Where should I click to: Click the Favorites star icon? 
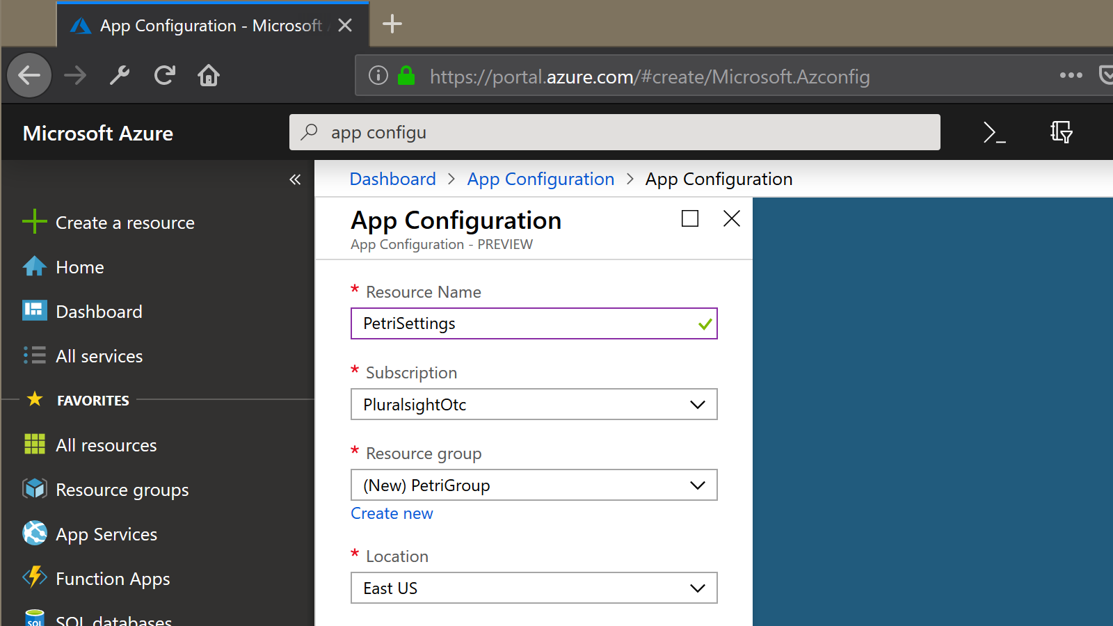(x=35, y=399)
